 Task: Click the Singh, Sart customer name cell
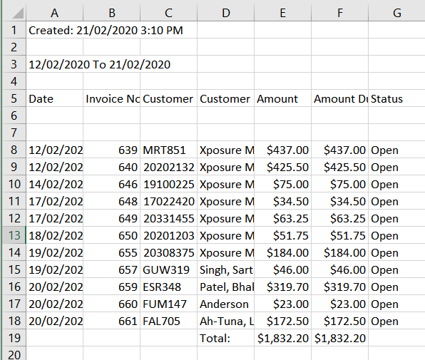[x=226, y=269]
